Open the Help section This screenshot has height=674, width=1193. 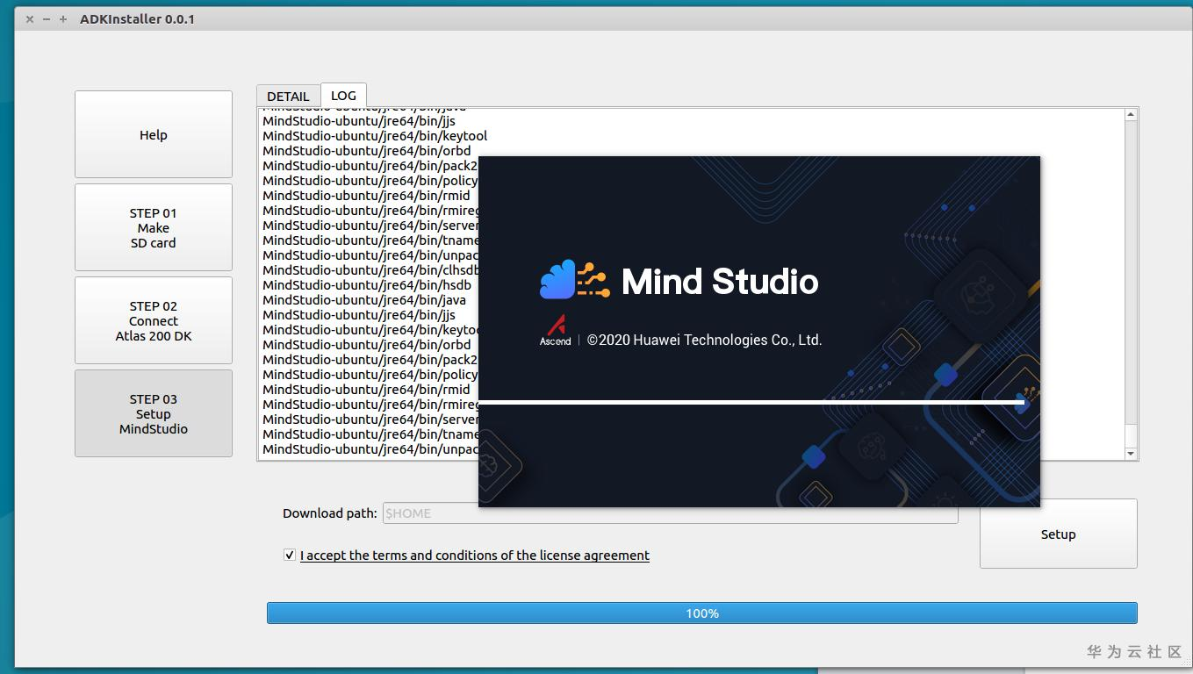coord(154,134)
